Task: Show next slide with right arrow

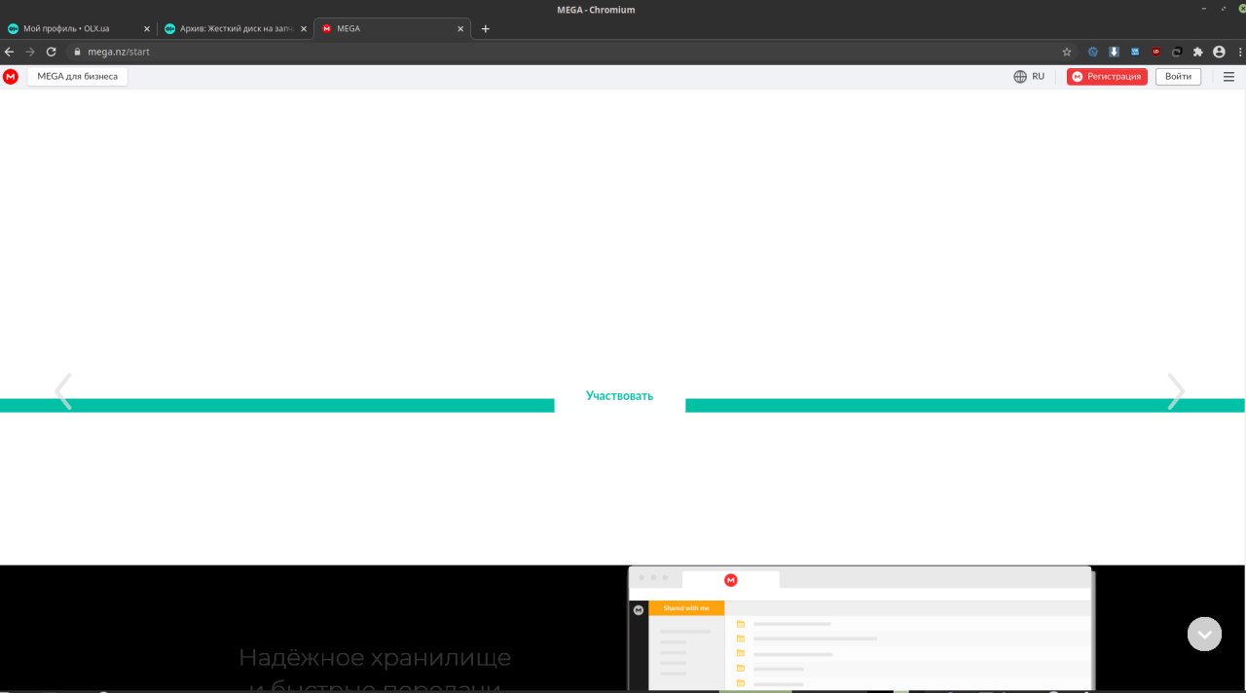Action: tap(1176, 391)
